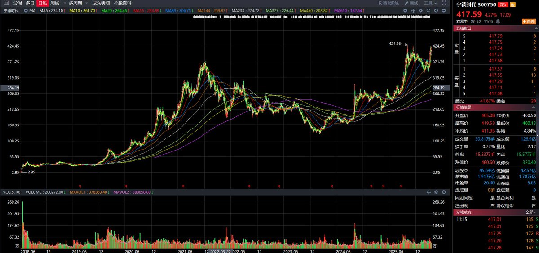Click the MA233: 274.72 indicator value
This screenshot has height=253, width=539.
coord(246,10)
